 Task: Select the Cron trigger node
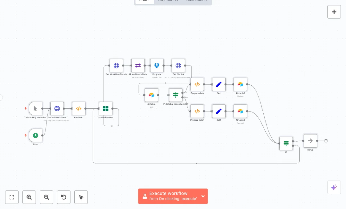[36, 135]
